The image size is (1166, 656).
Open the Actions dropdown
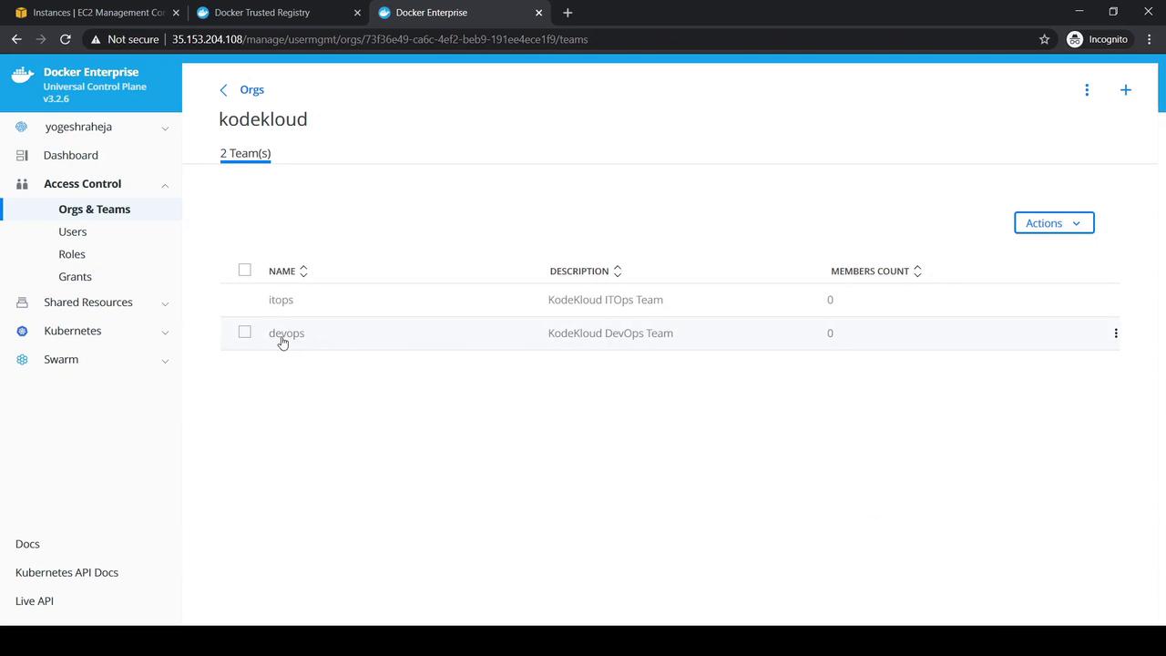1054,223
